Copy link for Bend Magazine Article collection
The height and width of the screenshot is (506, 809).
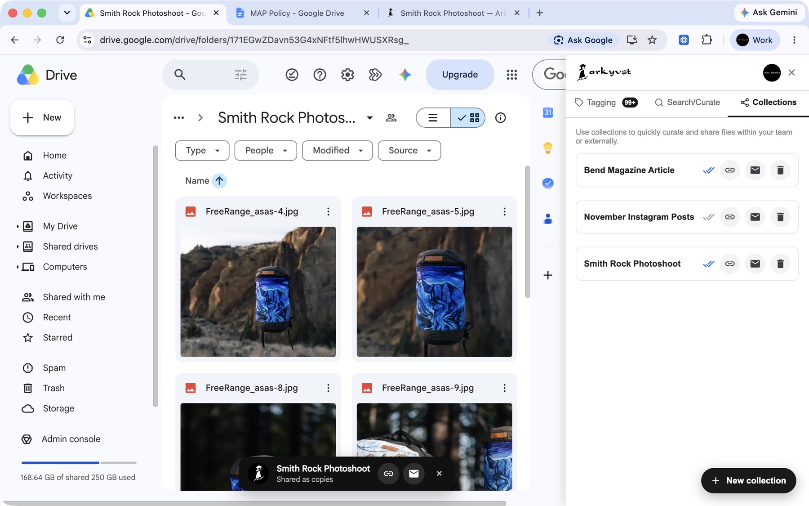(x=729, y=170)
